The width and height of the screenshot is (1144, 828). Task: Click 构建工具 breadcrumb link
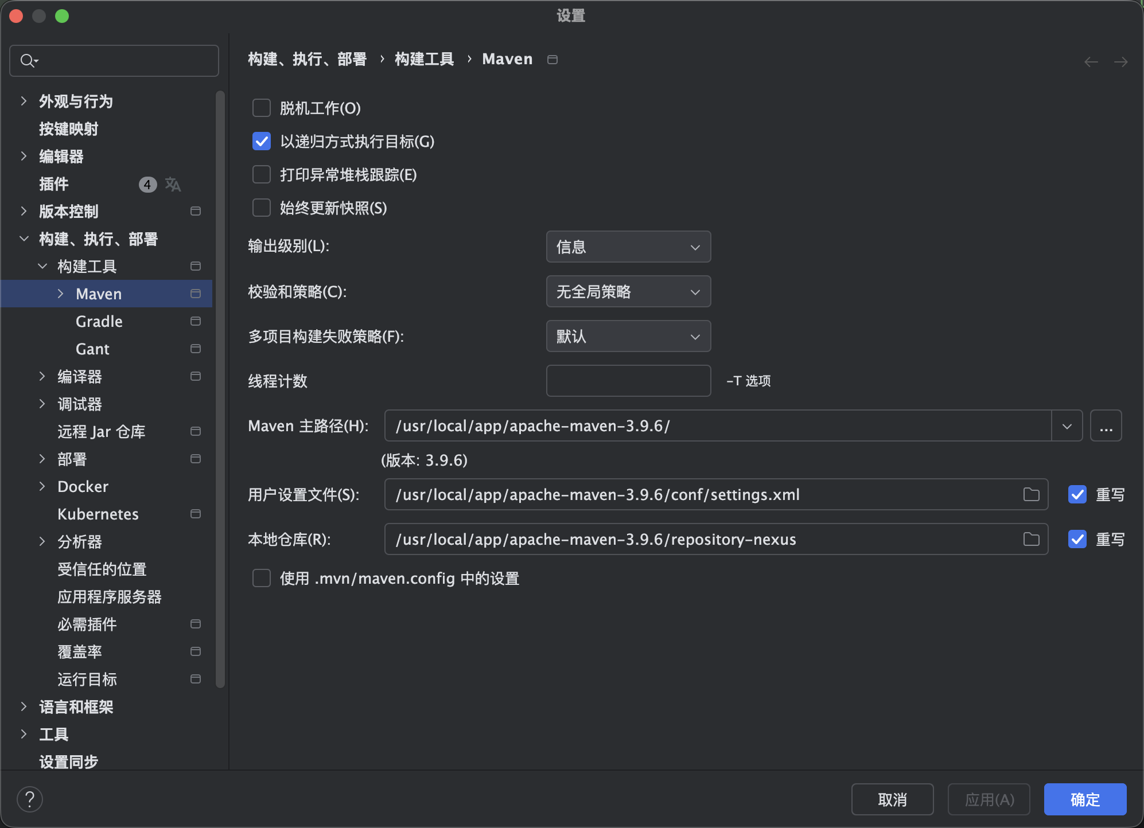click(424, 58)
